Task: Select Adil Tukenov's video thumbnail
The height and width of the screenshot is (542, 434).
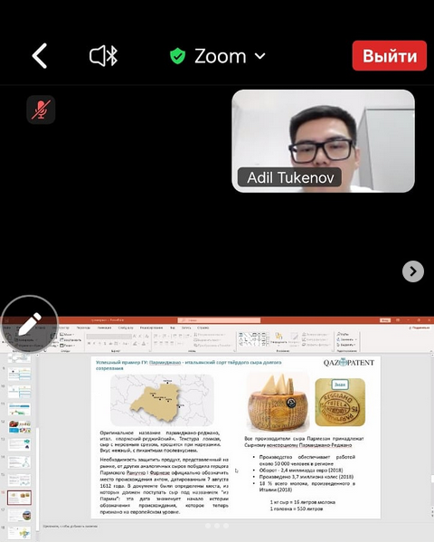Action: [x=323, y=141]
